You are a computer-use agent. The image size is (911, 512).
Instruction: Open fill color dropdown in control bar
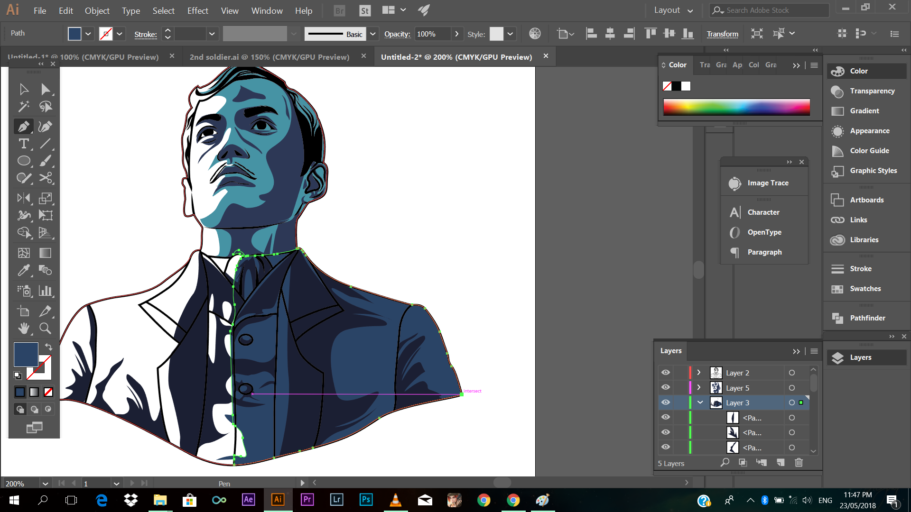(x=88, y=34)
